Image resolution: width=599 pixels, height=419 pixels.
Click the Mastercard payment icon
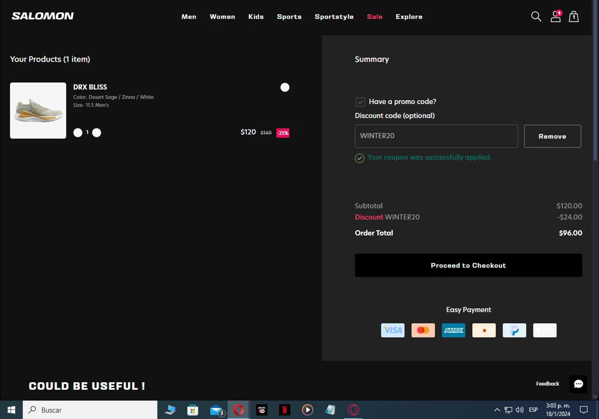[x=423, y=330]
